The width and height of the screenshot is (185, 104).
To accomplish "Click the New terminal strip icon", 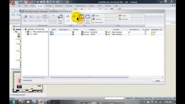I will (x=25, y=18).
